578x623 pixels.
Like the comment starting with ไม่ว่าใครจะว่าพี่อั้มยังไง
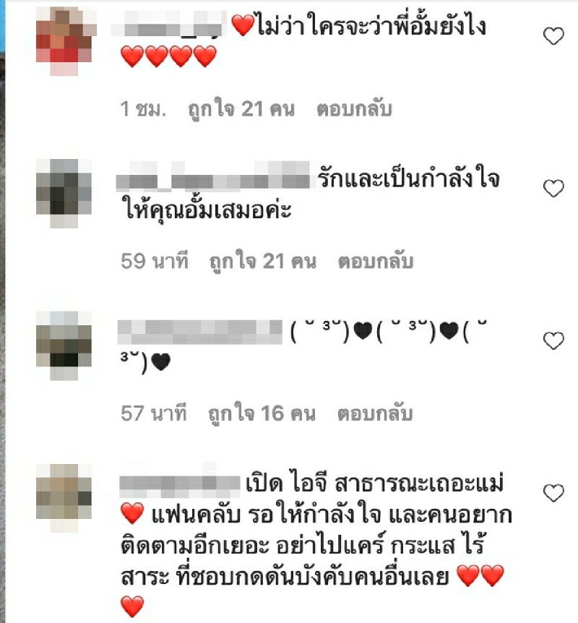553,36
